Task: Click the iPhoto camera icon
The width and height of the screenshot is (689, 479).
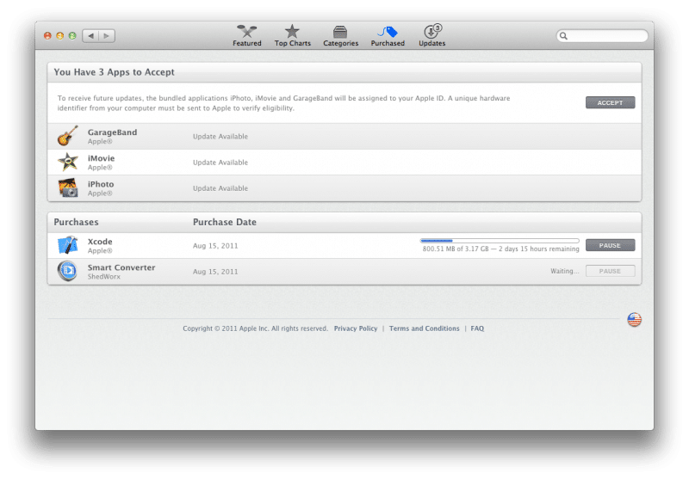Action: (x=68, y=187)
